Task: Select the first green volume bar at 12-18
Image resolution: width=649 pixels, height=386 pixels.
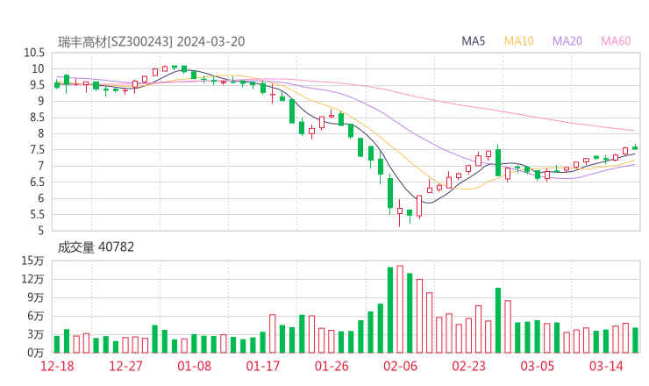Action: point(57,345)
